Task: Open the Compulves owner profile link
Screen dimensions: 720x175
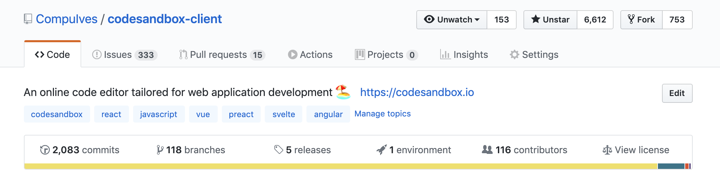Action: 67,19
